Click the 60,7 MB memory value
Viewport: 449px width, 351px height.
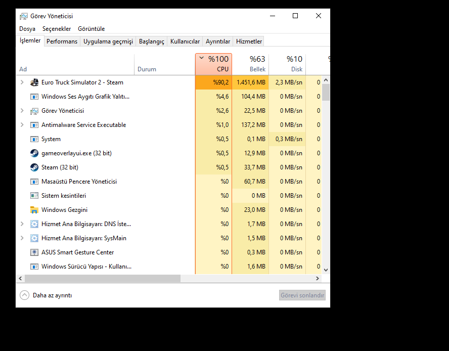click(254, 182)
